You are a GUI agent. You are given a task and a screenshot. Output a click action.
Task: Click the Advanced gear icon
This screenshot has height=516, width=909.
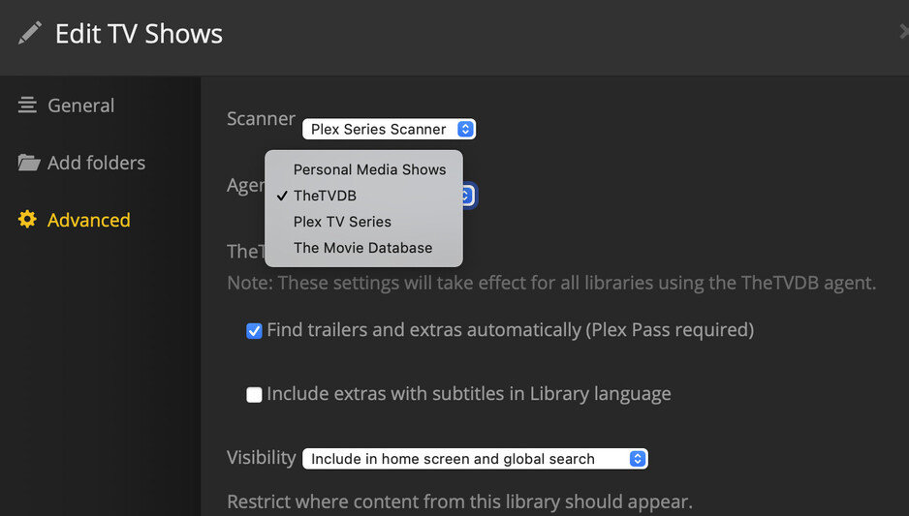tap(27, 220)
